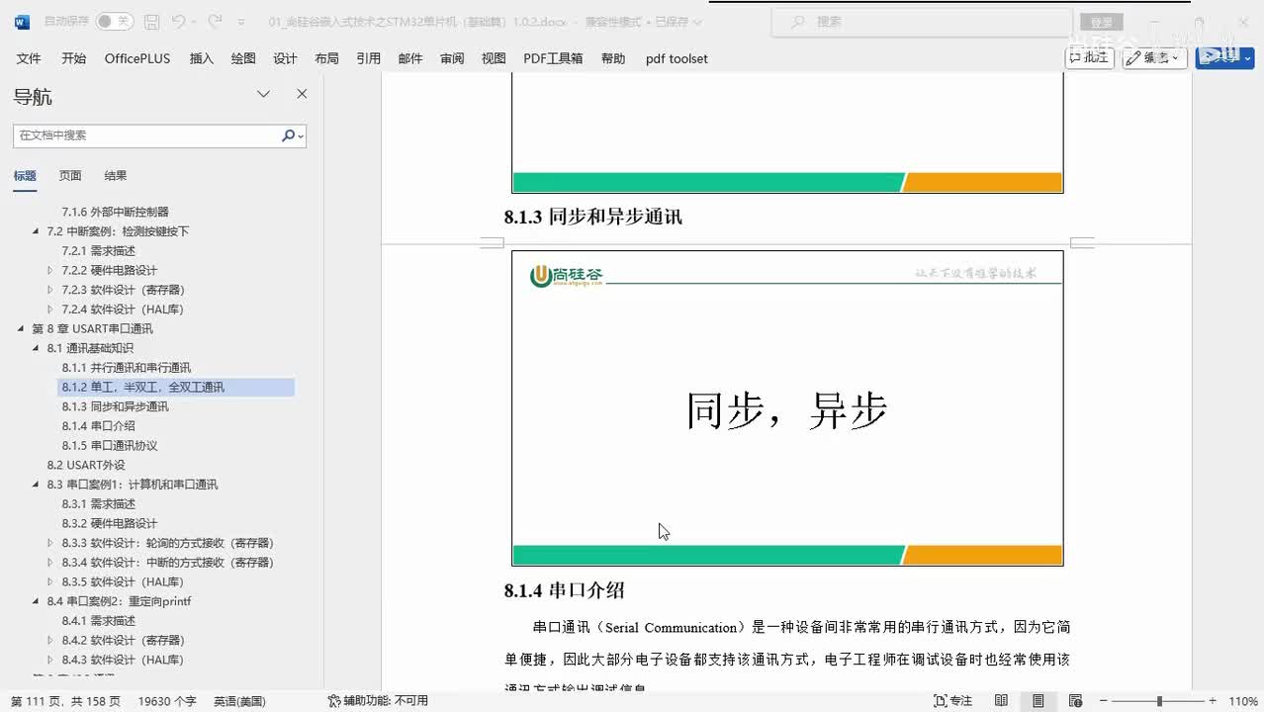Open the 绘图 ribbon tab
This screenshot has width=1264, height=712.
243,58
